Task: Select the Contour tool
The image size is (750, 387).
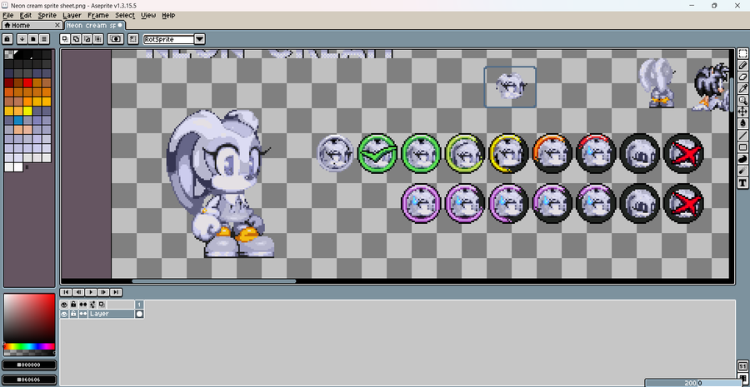Action: (x=742, y=159)
